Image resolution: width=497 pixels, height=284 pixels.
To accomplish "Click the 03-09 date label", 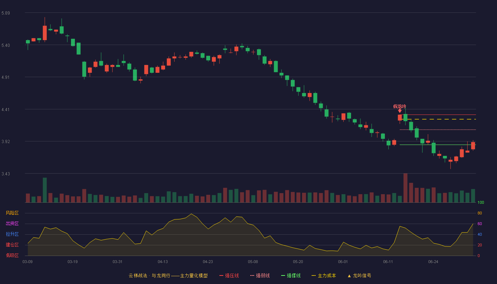I will (28, 262).
